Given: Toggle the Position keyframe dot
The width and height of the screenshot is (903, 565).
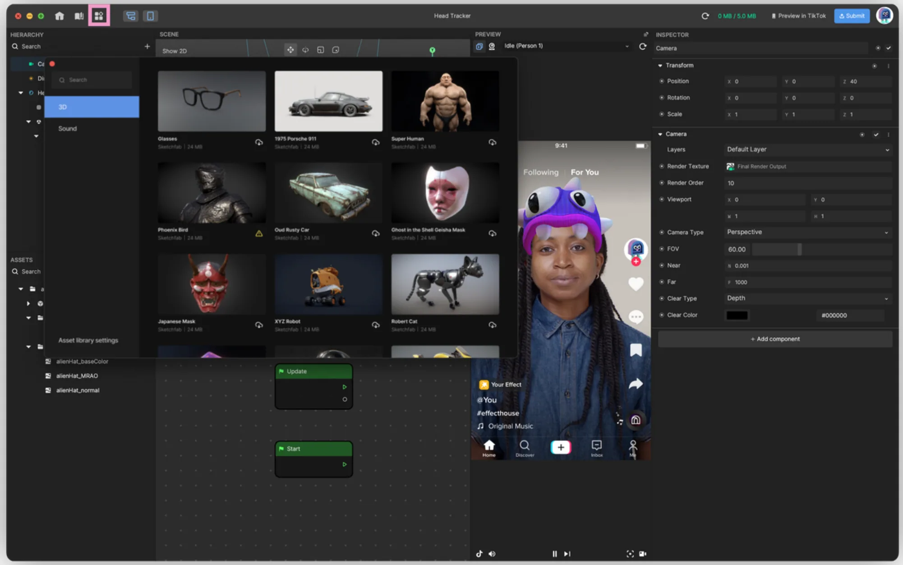Looking at the screenshot, I should coord(662,81).
